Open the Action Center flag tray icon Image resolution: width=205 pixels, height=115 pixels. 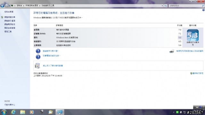tap(181, 112)
